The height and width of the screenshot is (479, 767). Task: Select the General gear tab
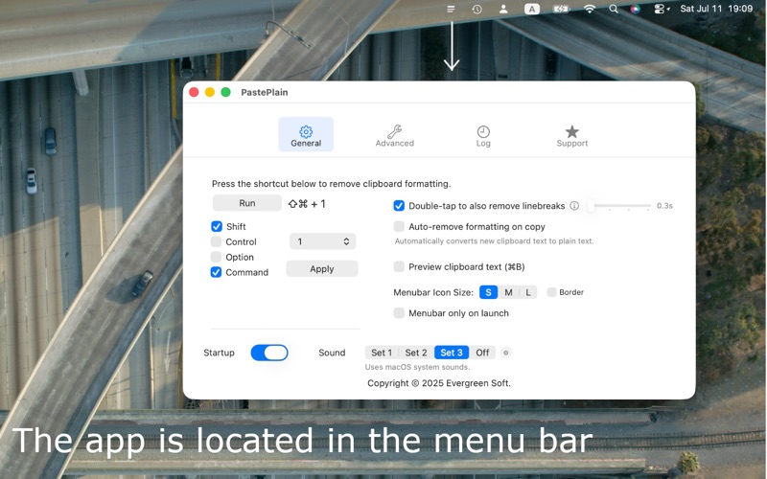(x=306, y=135)
